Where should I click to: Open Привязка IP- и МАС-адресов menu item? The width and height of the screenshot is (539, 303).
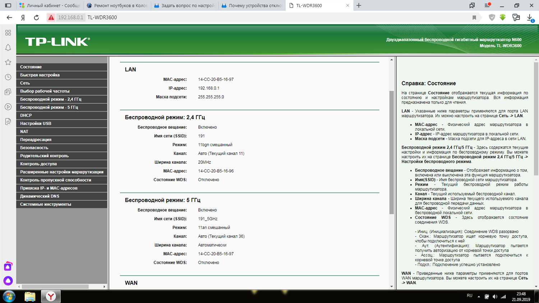pos(62,188)
